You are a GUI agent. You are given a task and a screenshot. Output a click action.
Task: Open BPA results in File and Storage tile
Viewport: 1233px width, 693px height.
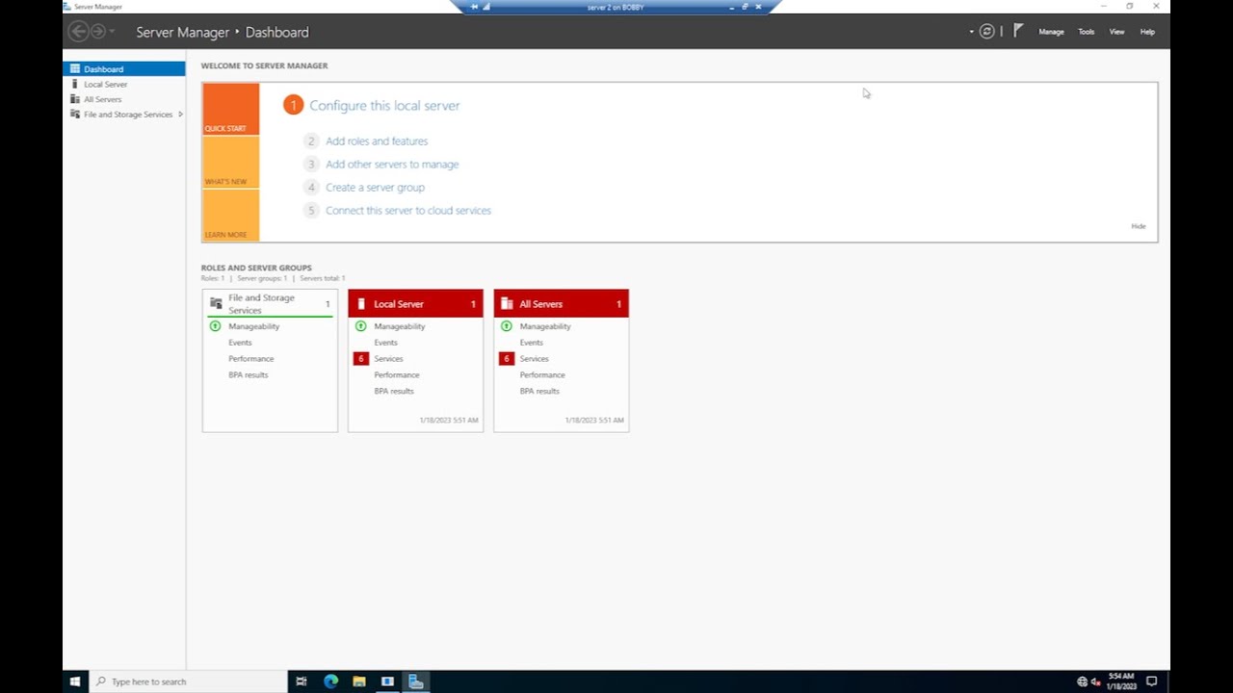coord(249,375)
